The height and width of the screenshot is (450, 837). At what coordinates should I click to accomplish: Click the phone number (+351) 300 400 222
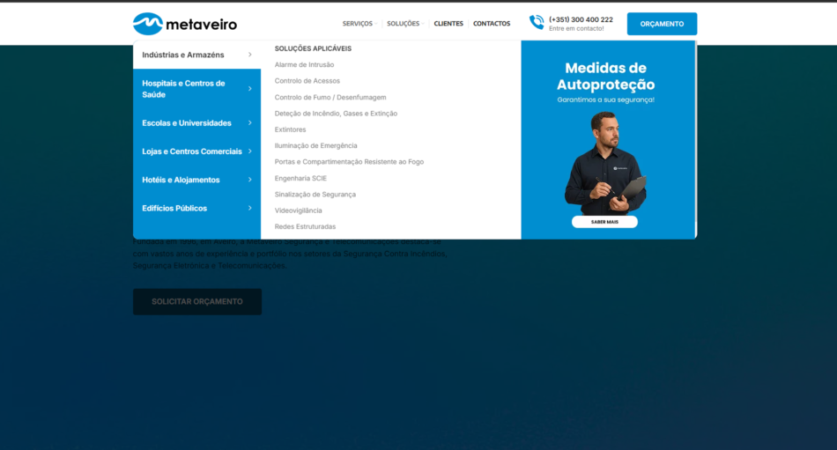[581, 19]
